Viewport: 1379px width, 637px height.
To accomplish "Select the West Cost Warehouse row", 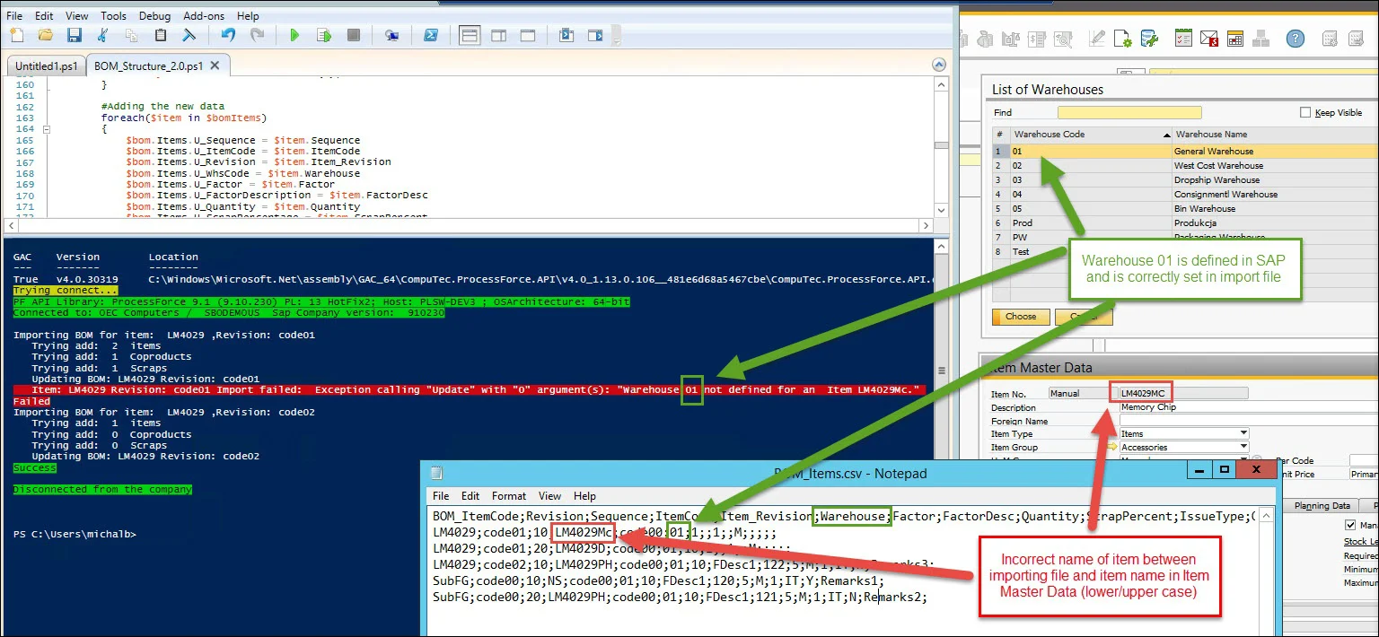I will coord(1217,166).
